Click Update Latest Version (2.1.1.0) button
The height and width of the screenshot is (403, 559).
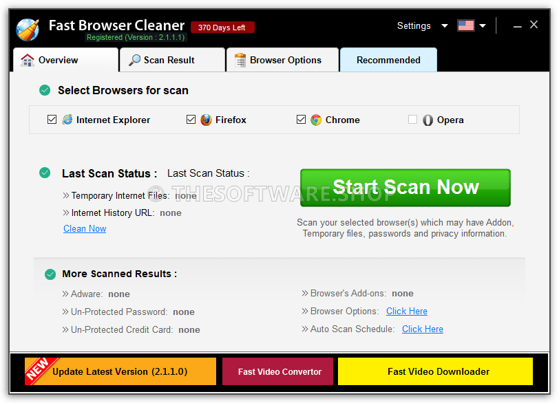pyautogui.click(x=120, y=371)
